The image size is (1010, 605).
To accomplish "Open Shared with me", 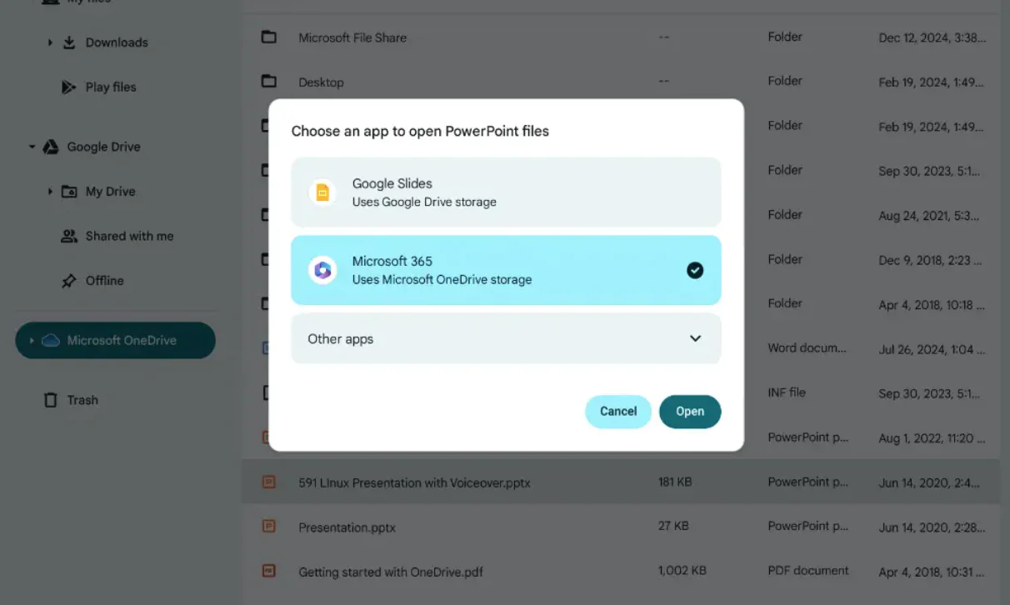I will (129, 236).
